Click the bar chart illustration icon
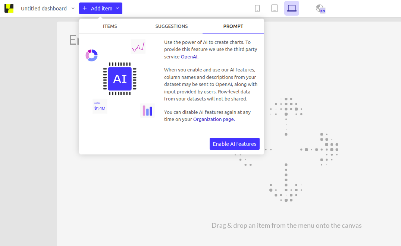This screenshot has height=246, width=401. click(x=147, y=111)
